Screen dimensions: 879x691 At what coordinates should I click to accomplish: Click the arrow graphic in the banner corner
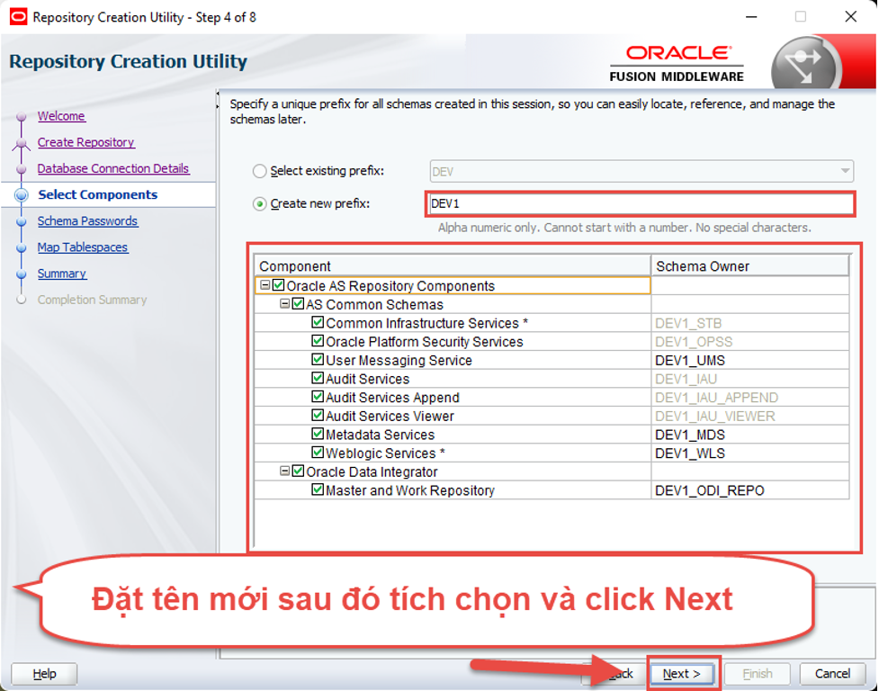pos(808,63)
